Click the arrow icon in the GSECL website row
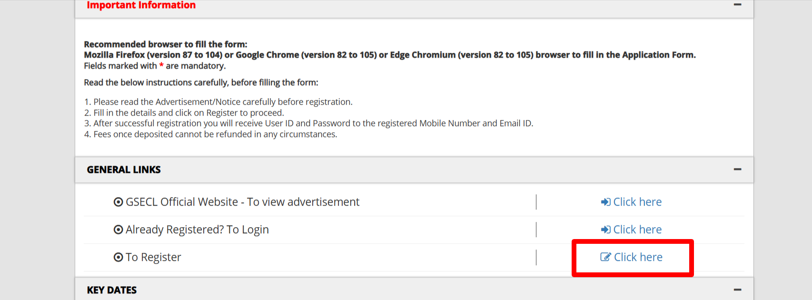Viewport: 812px width, 300px height. pyautogui.click(x=605, y=202)
